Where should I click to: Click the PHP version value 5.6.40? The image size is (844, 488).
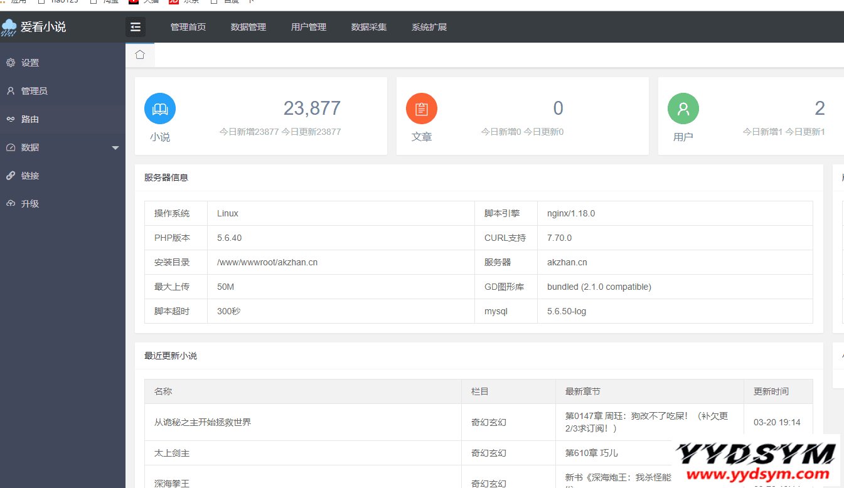click(x=229, y=238)
